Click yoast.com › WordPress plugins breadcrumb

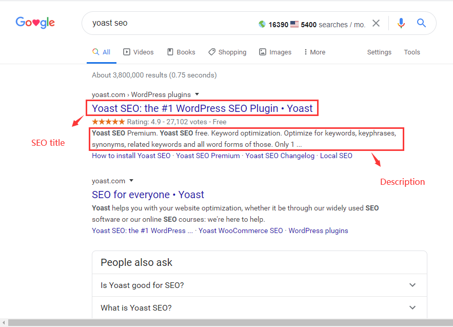click(141, 94)
